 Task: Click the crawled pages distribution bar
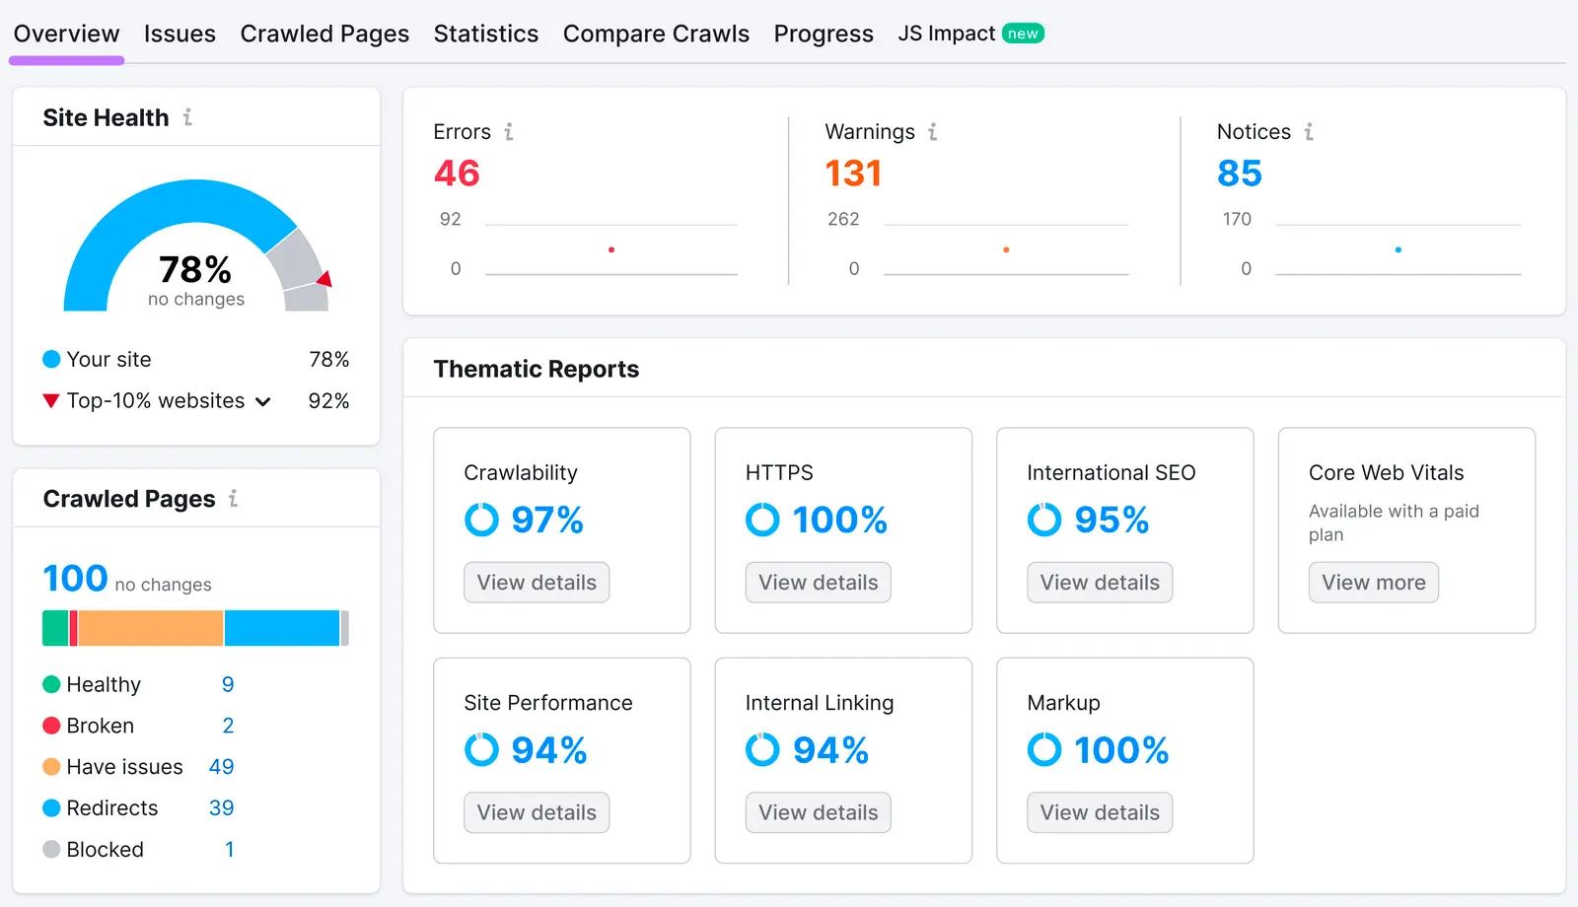[x=194, y=628]
